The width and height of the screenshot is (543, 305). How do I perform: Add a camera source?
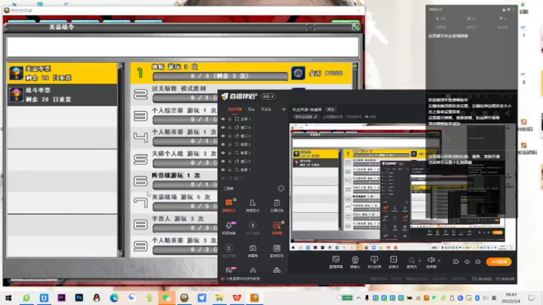[355, 262]
